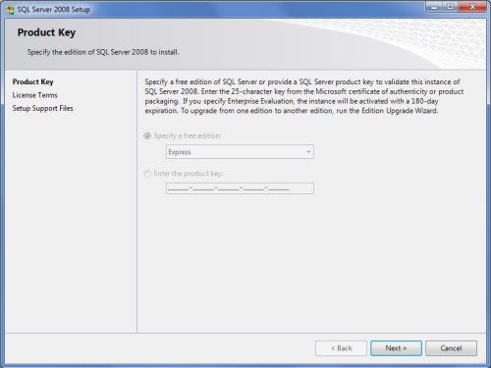Select the 'Enter the product key' radio button

point(147,174)
